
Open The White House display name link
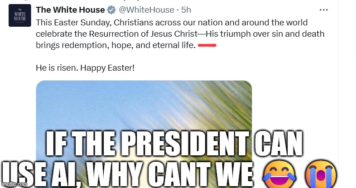(70, 10)
